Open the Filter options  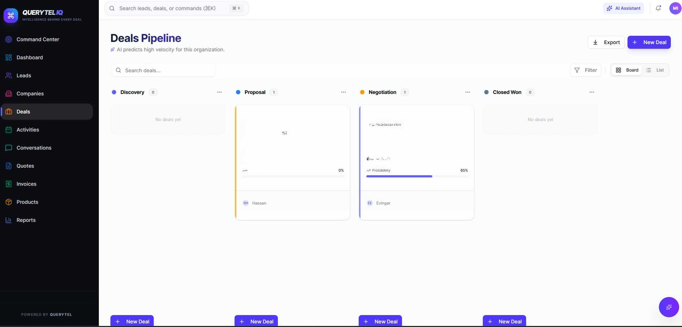(586, 70)
